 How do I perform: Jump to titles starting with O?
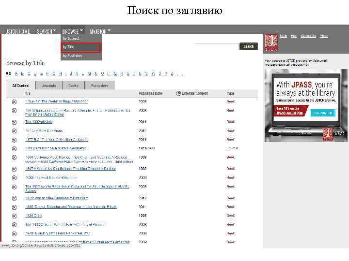point(102,73)
